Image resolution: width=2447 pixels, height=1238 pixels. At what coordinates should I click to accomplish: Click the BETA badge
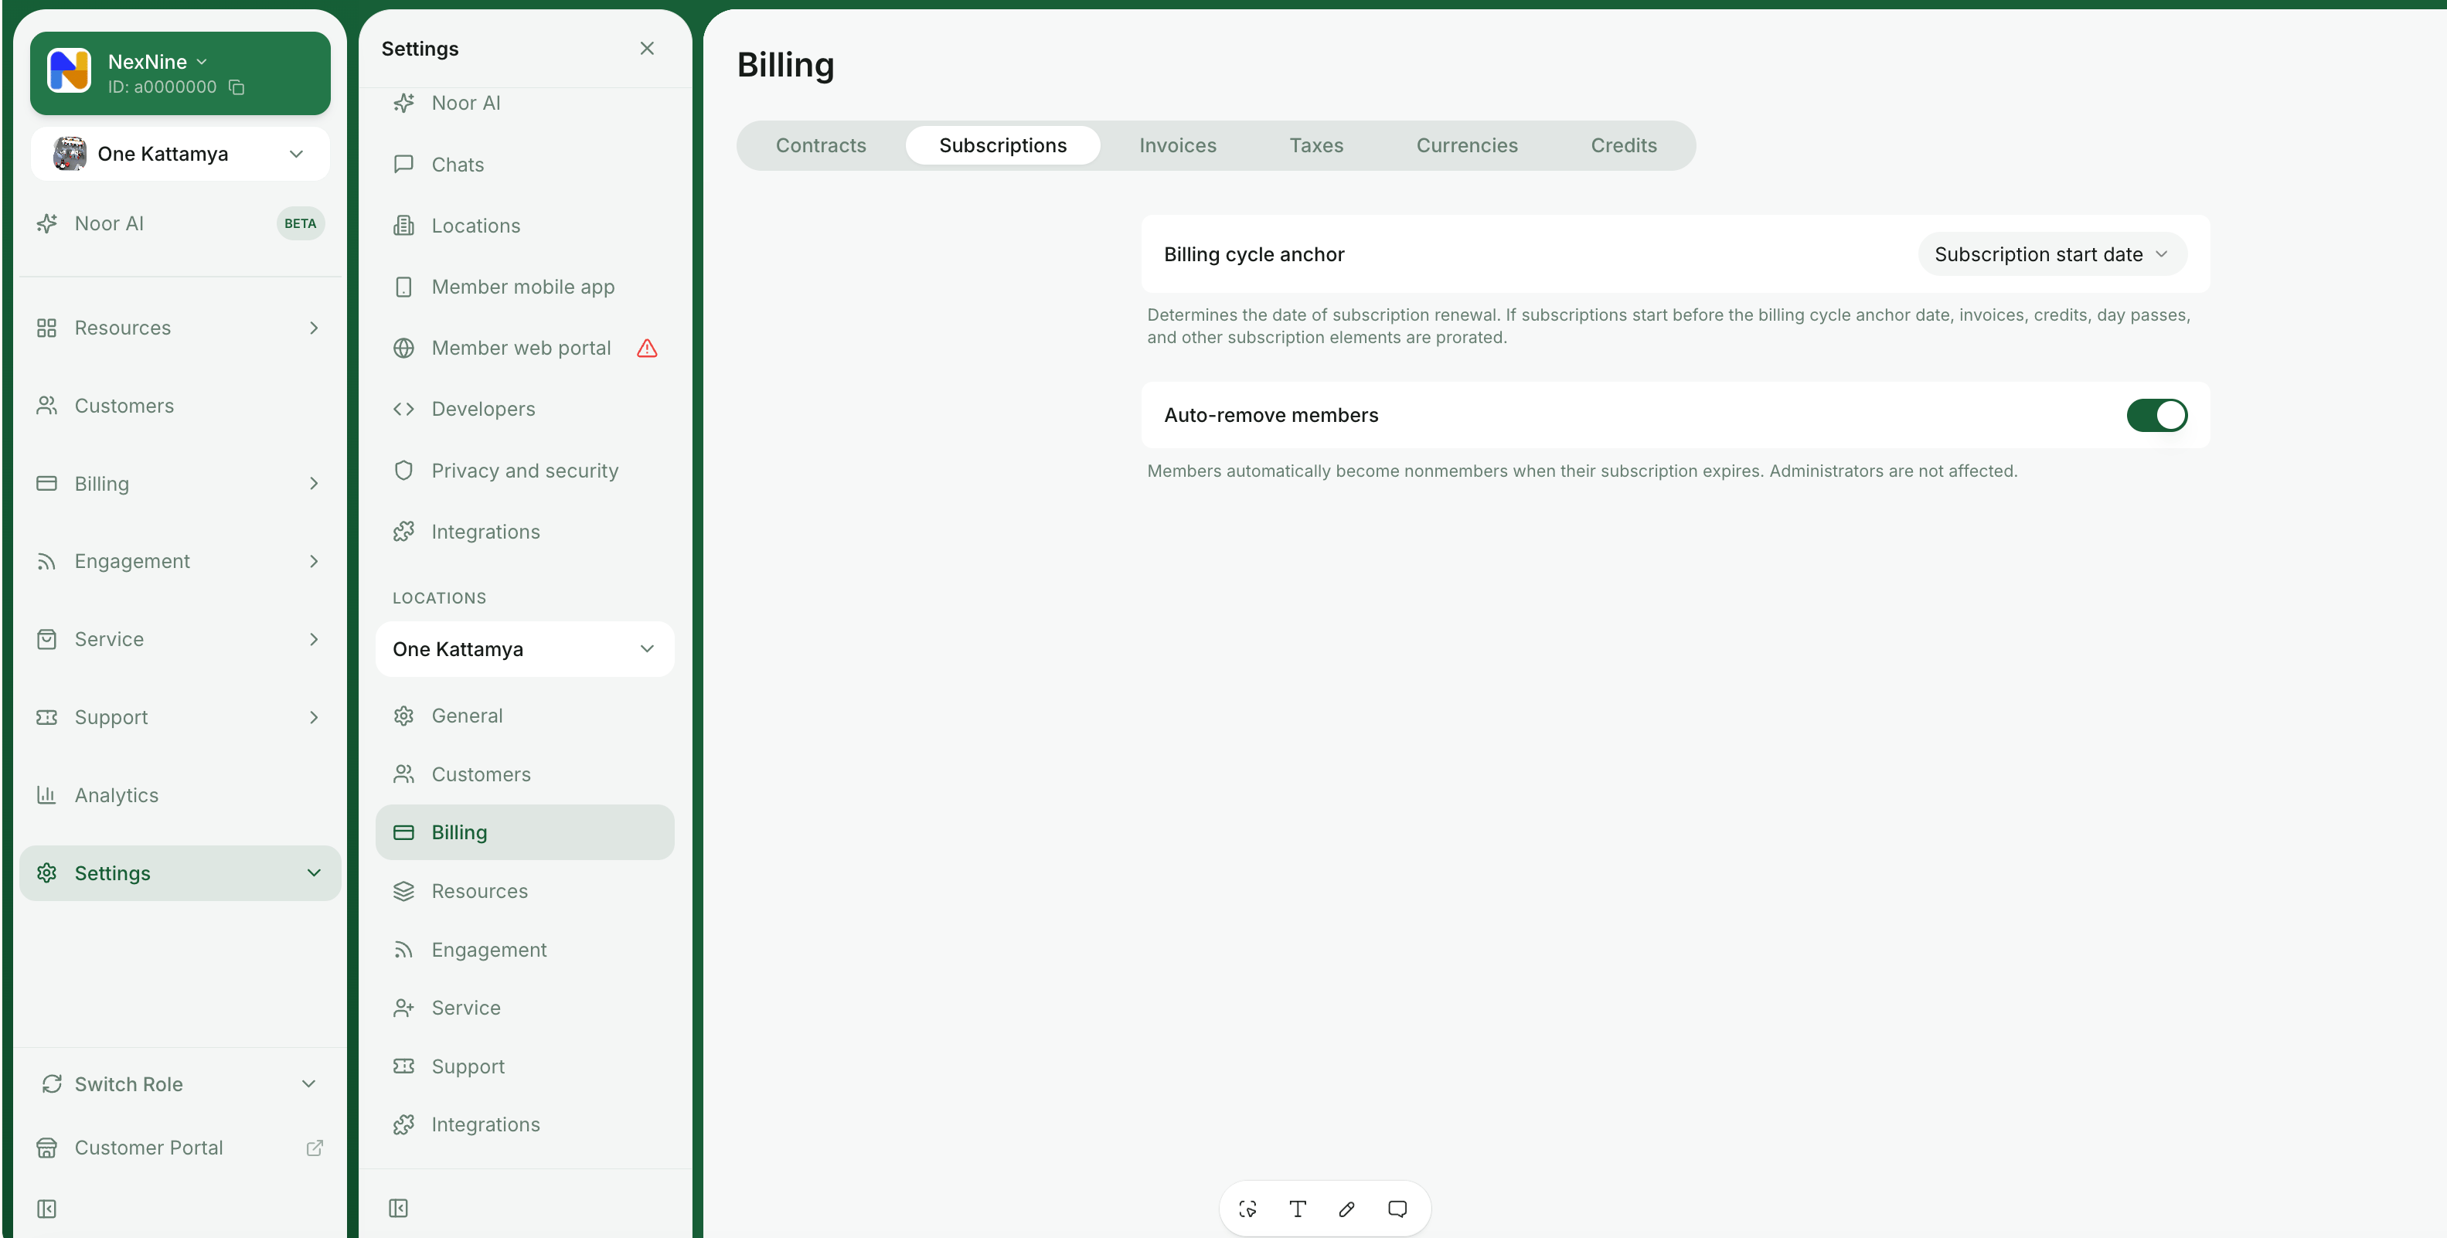[300, 223]
